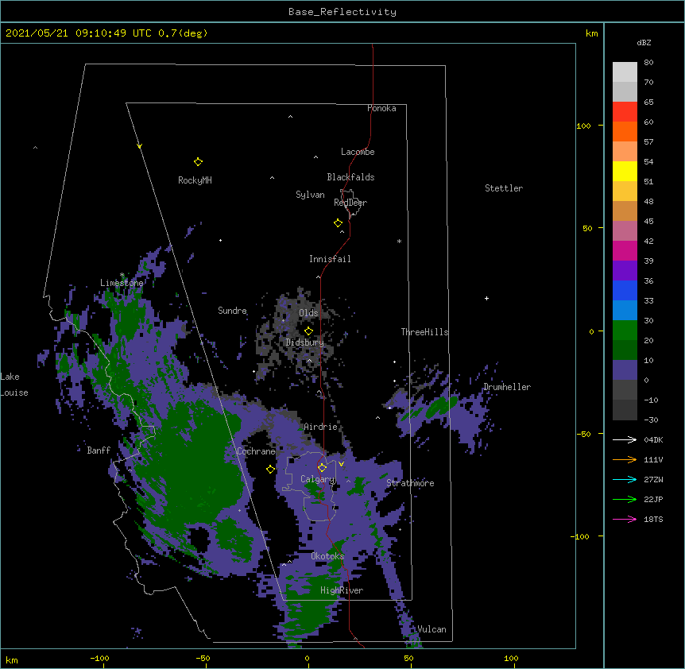The height and width of the screenshot is (669, 685).
Task: Click the purple 10 dBZ color swatch
Action: click(x=625, y=370)
